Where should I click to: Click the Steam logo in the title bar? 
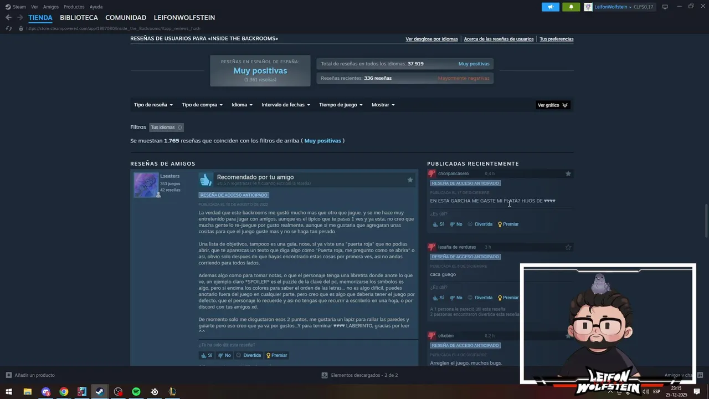8,7
